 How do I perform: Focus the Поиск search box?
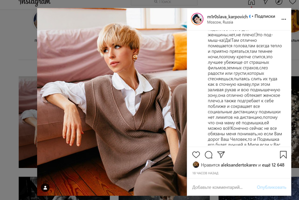164,2
